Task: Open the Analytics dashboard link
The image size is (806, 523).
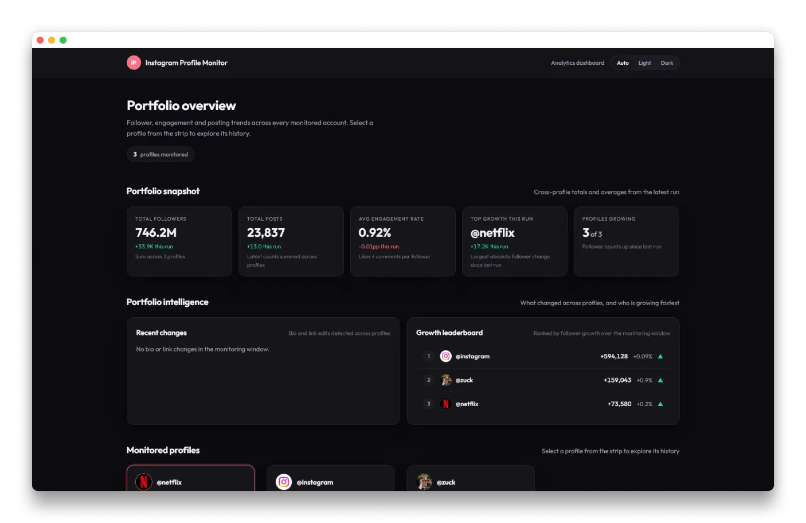Action: pos(577,63)
